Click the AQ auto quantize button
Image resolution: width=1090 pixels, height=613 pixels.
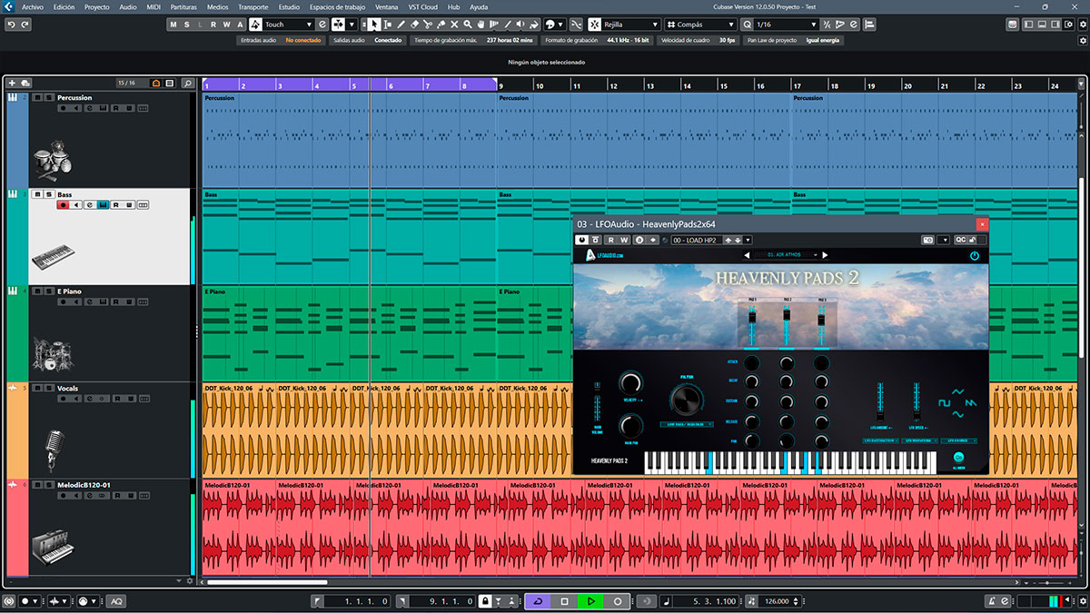point(116,601)
